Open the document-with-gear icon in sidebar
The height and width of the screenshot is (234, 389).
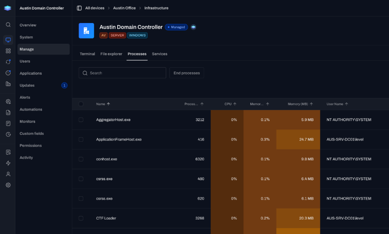[x=8, y=152]
